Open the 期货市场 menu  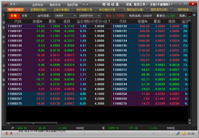(x=55, y=5)
